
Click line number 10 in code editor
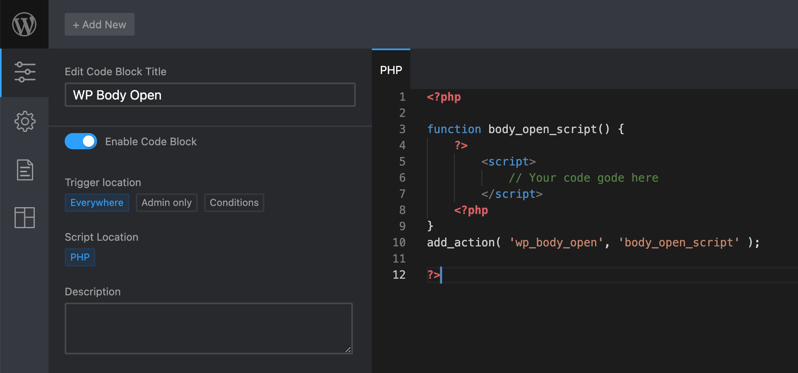pyautogui.click(x=399, y=242)
